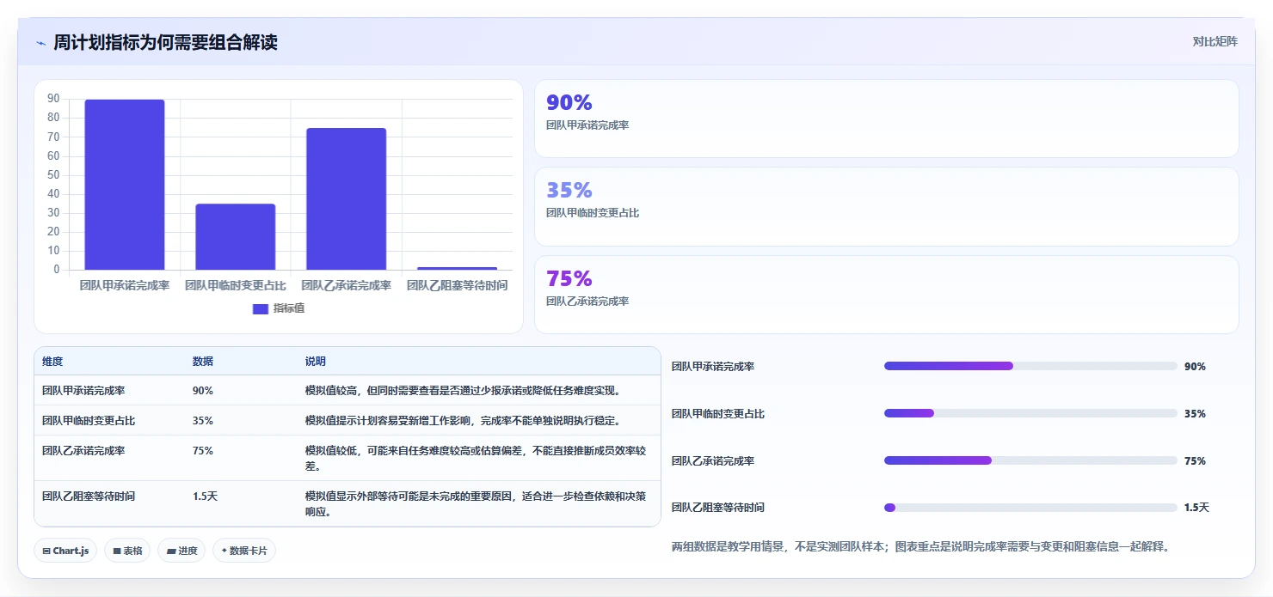1273x597 pixels.
Task: Select table cell 团队甲临时变更占比
Action: 89,421
